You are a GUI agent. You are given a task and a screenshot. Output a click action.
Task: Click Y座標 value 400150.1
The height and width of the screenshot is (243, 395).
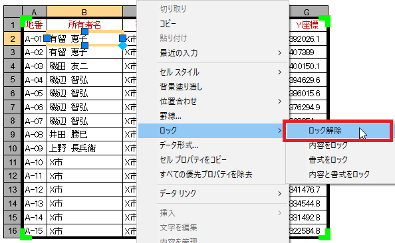coord(307,66)
